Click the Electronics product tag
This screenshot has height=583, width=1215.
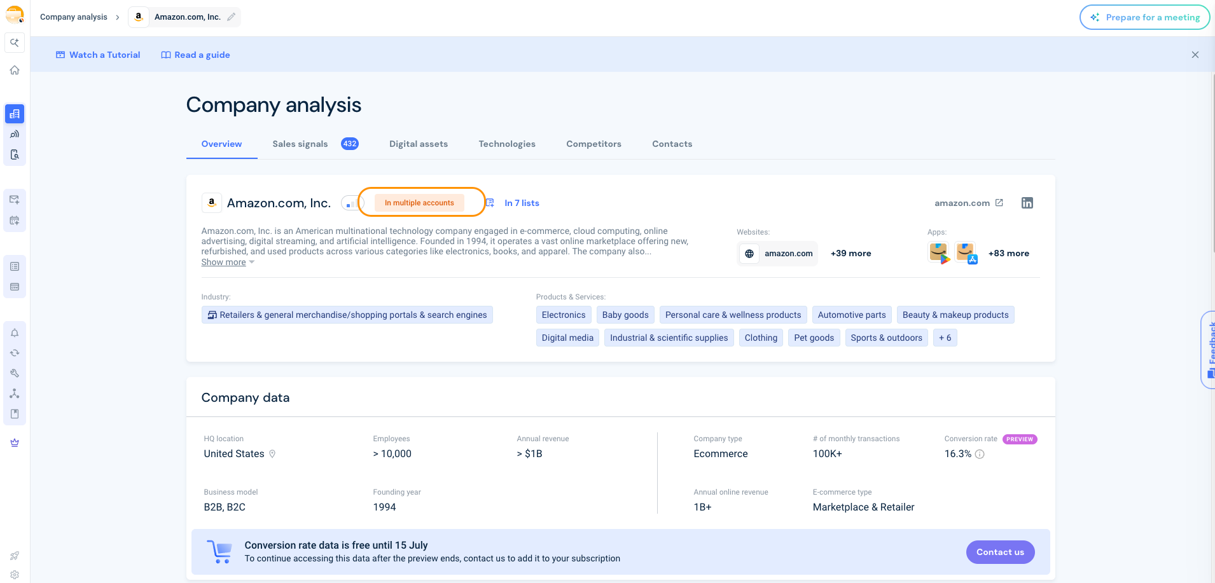click(564, 315)
